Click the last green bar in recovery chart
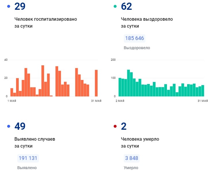The height and width of the screenshot is (172, 213). pos(203,91)
